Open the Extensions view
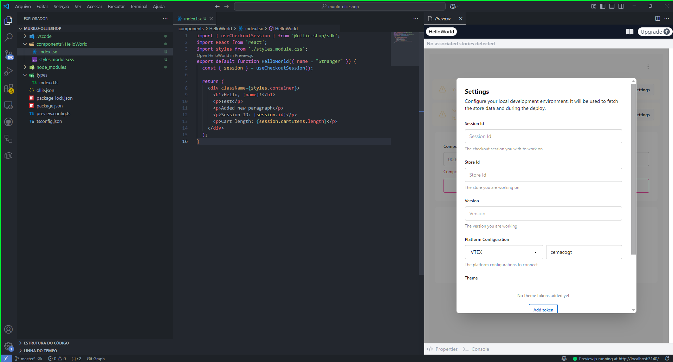673x362 pixels. pyautogui.click(x=8, y=88)
